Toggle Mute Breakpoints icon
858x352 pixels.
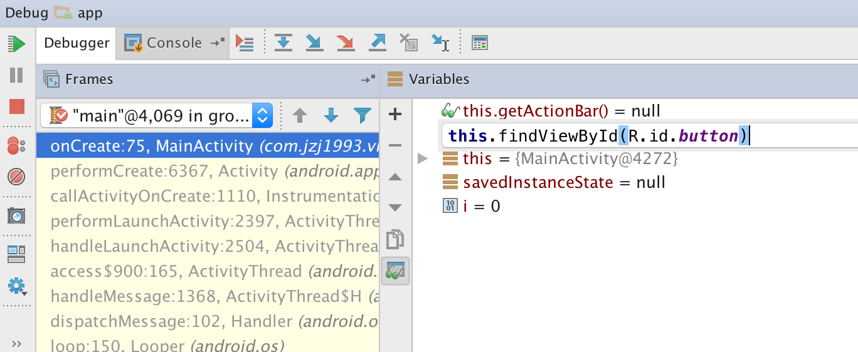pyautogui.click(x=17, y=177)
